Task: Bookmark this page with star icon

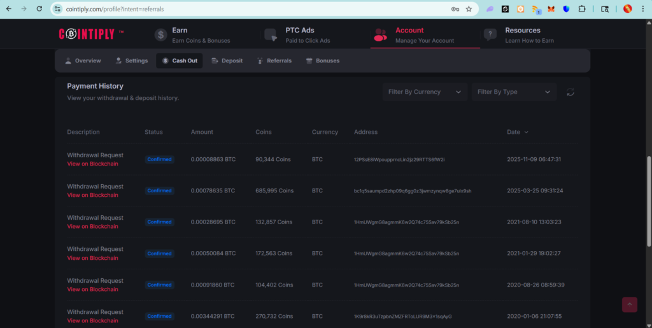Action: pyautogui.click(x=469, y=9)
